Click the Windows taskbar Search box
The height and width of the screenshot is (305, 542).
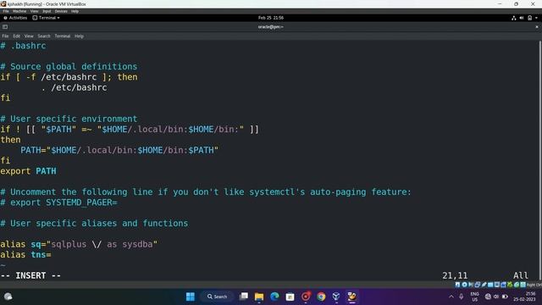tap(217, 297)
